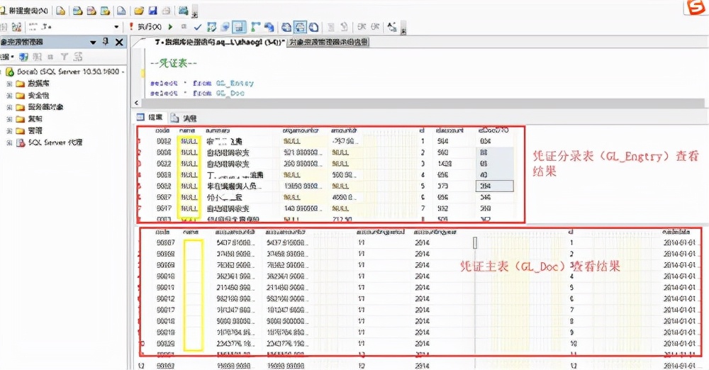Start debugging with the green arrow
This screenshot has width=709, height=370.
[x=170, y=27]
